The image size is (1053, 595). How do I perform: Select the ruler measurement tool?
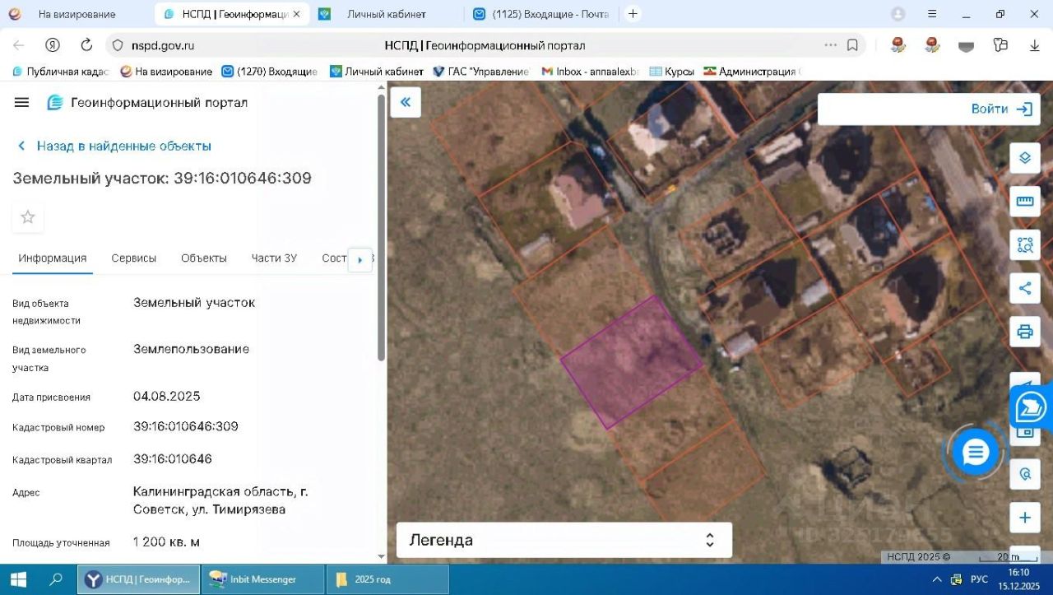pyautogui.click(x=1025, y=201)
